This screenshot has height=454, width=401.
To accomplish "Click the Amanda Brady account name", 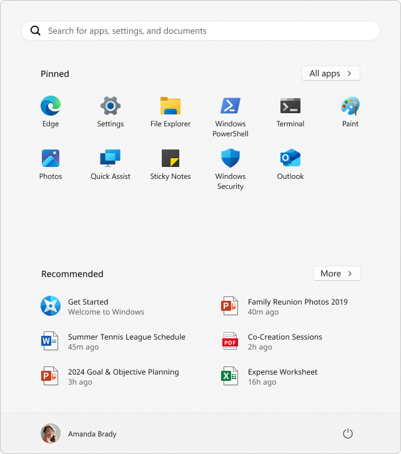I will pos(92,434).
